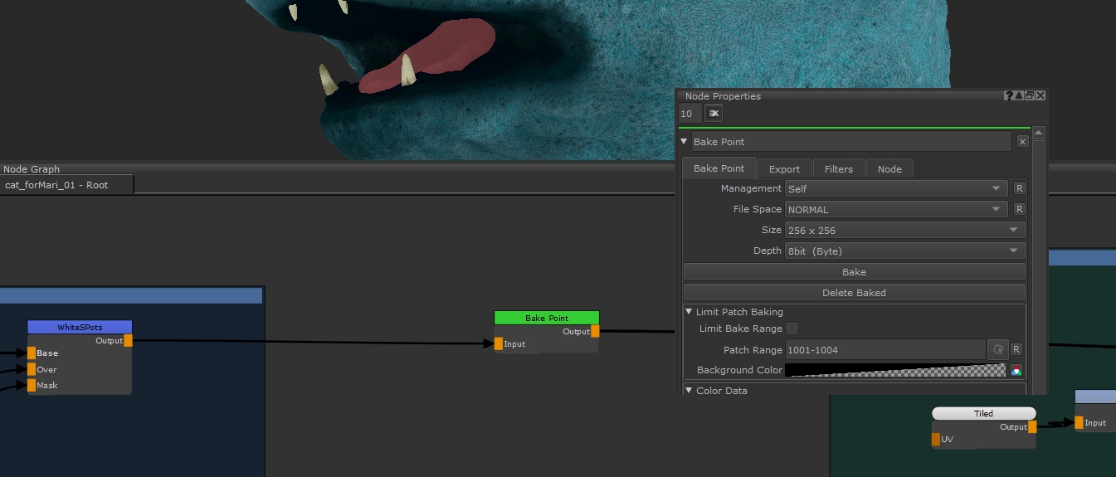The image size is (1116, 477).
Task: Reset File Space with its R button
Action: point(1020,209)
